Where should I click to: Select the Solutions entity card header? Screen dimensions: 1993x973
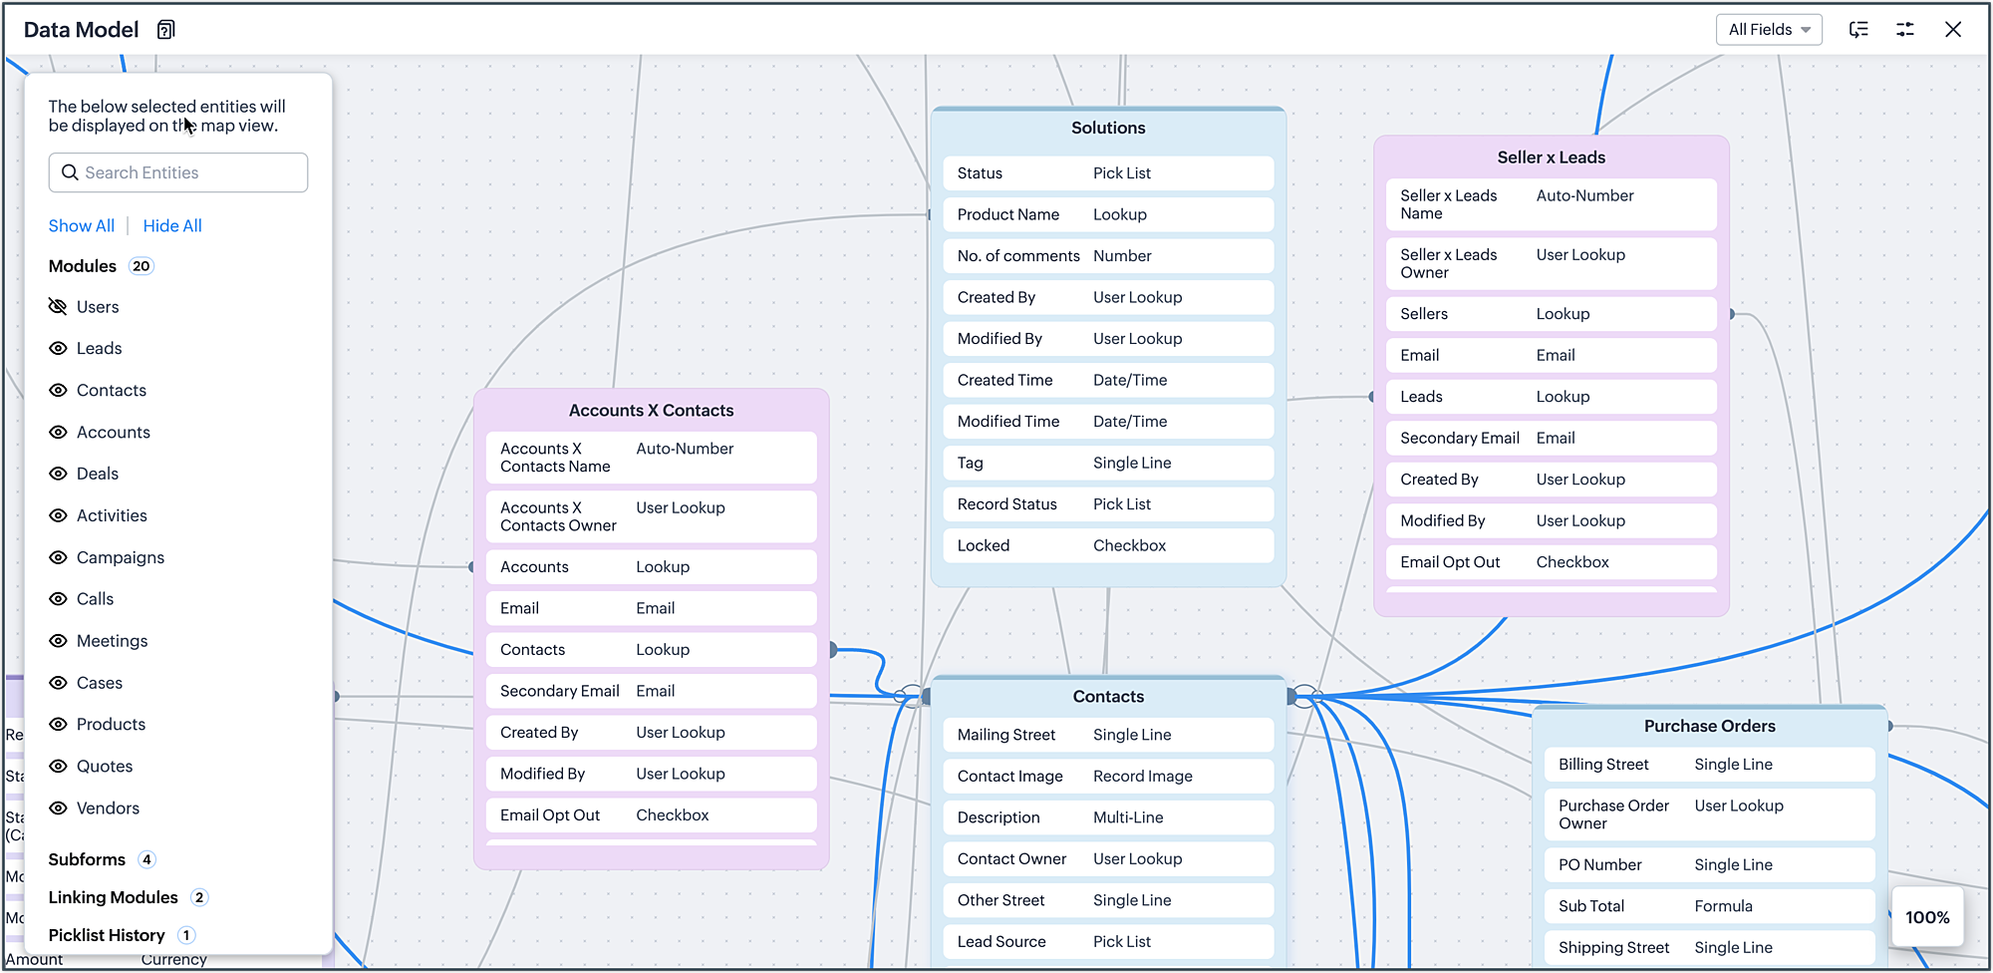click(x=1108, y=128)
